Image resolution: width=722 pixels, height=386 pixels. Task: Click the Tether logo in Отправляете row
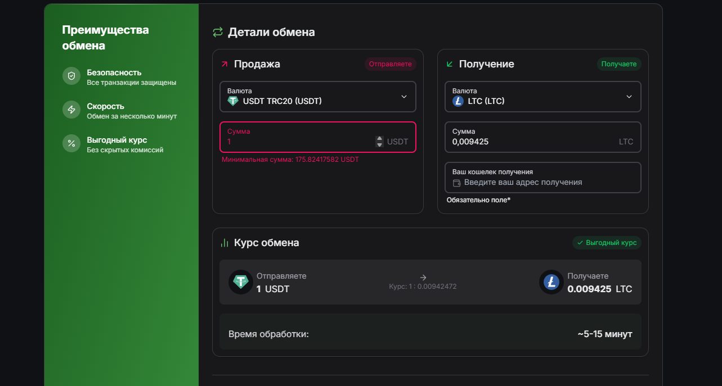tap(241, 282)
